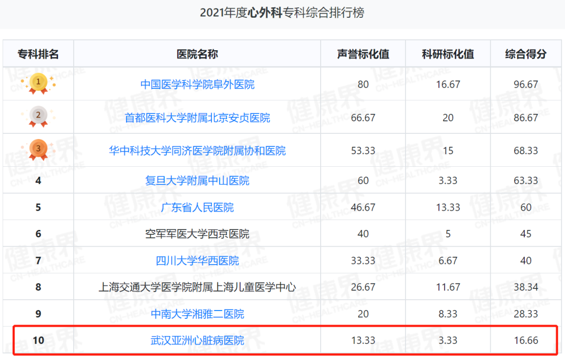Click the 2021年度心外科专科综合排行榜 title
The height and width of the screenshot is (356, 565).
pos(282,13)
